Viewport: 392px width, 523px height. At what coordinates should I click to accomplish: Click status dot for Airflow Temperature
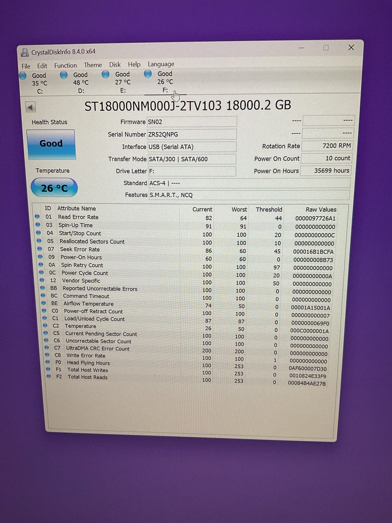pyautogui.click(x=44, y=303)
